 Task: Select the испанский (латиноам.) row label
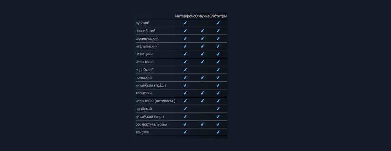click(155, 101)
